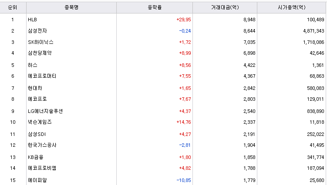Click 에코프로머티 trading value 4,367
This screenshot has width=327, height=185.
pos(249,76)
